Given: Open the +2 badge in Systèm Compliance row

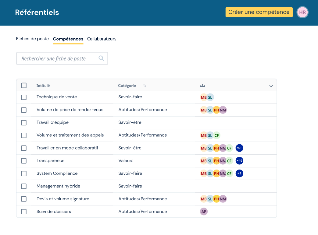Looking at the screenshot, I should pos(239,174).
